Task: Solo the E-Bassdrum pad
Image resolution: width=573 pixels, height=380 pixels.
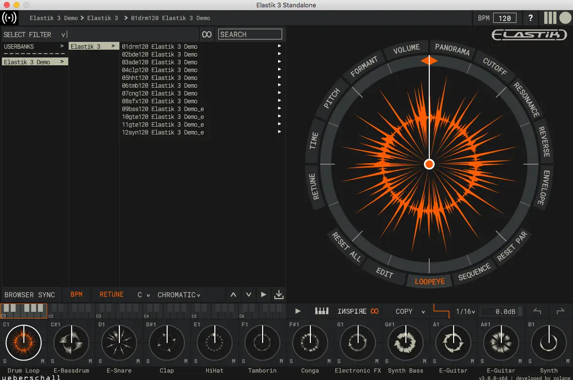Action: click(53, 361)
